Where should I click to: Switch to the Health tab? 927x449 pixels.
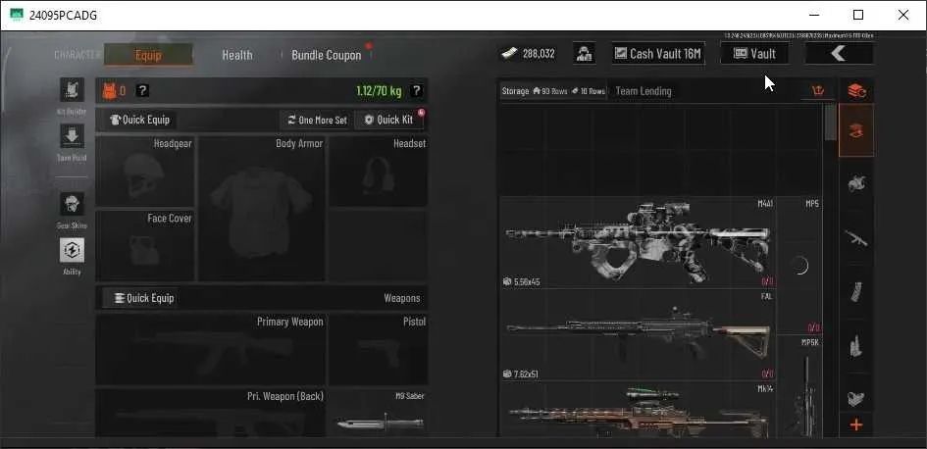click(x=237, y=55)
